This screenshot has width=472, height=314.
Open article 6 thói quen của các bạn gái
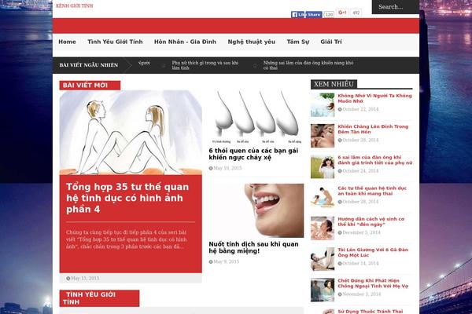253,154
